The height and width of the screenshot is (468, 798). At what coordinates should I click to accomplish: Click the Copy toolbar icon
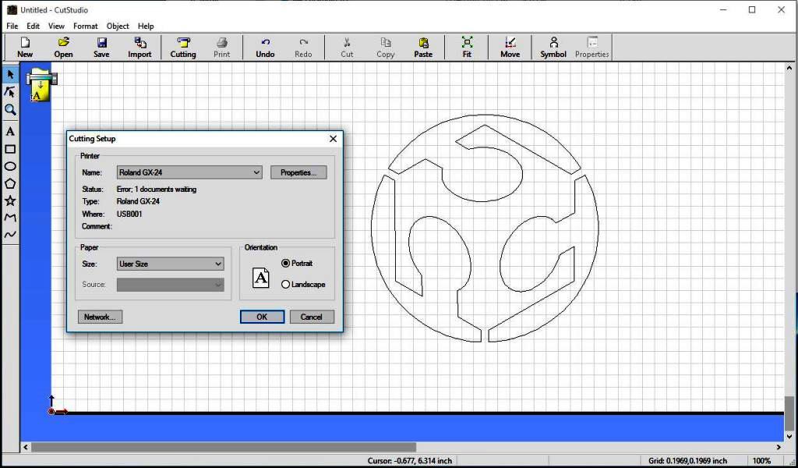pyautogui.click(x=385, y=48)
